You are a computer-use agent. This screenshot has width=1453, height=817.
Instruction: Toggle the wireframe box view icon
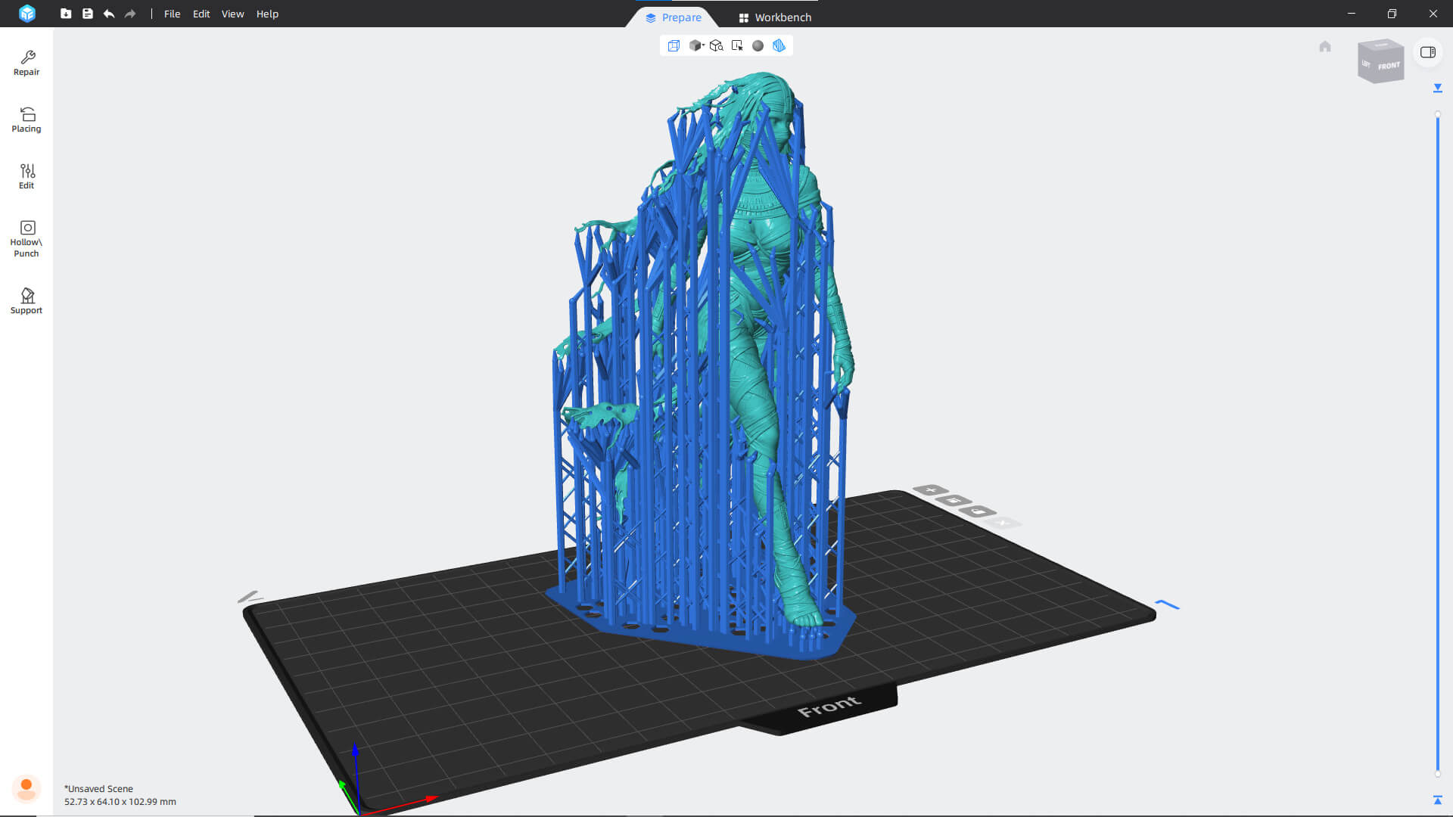coord(674,46)
